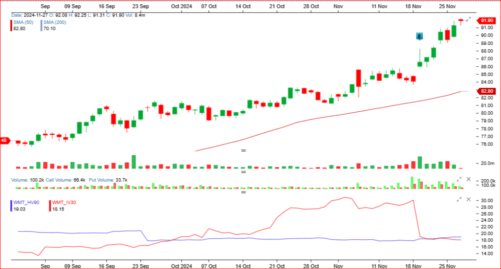
Task: Click the 30.00 volatility axis label
Action: click(x=487, y=201)
